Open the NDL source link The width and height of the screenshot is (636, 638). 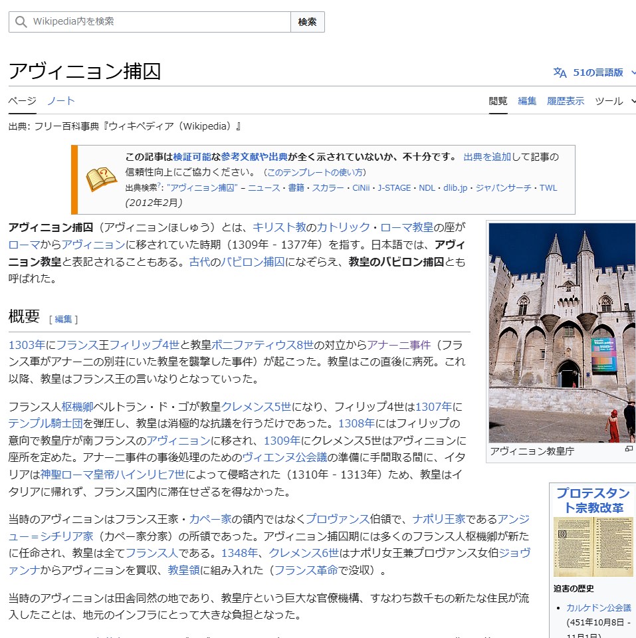click(427, 188)
